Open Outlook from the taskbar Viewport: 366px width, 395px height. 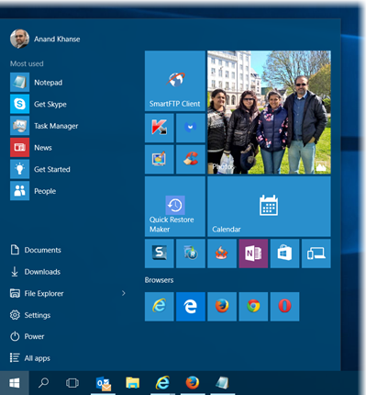click(x=104, y=383)
